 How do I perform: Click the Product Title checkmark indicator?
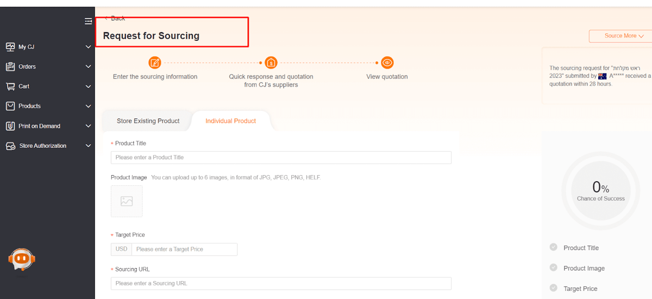pos(554,247)
